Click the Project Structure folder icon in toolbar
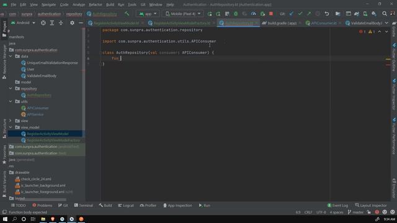The width and height of the screenshot is (397, 223). [x=337, y=14]
